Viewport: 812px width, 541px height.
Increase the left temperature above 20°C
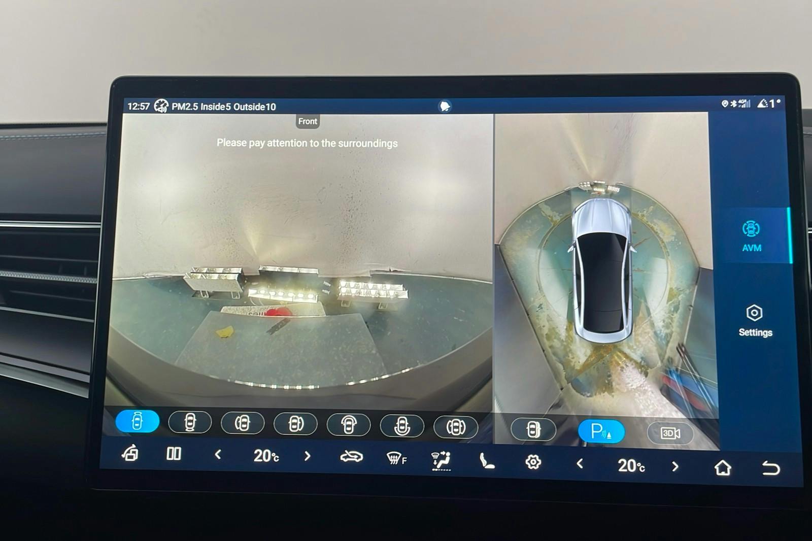click(307, 456)
